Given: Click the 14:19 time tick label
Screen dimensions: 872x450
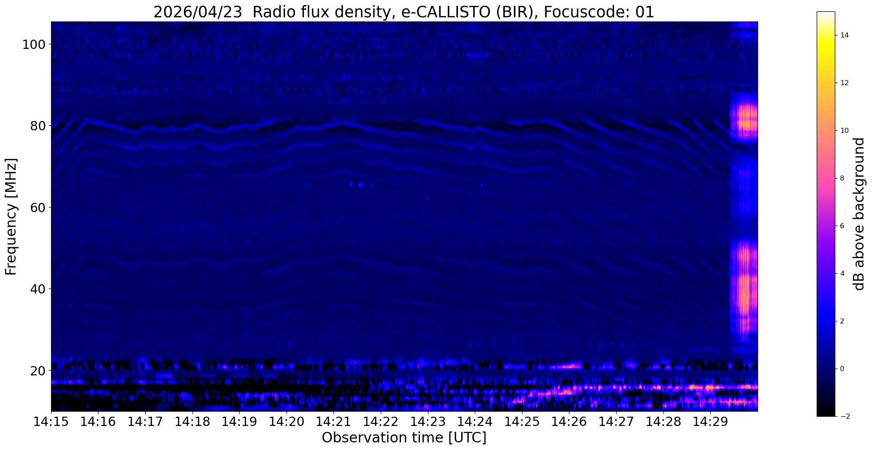Looking at the screenshot, I should click(239, 422).
